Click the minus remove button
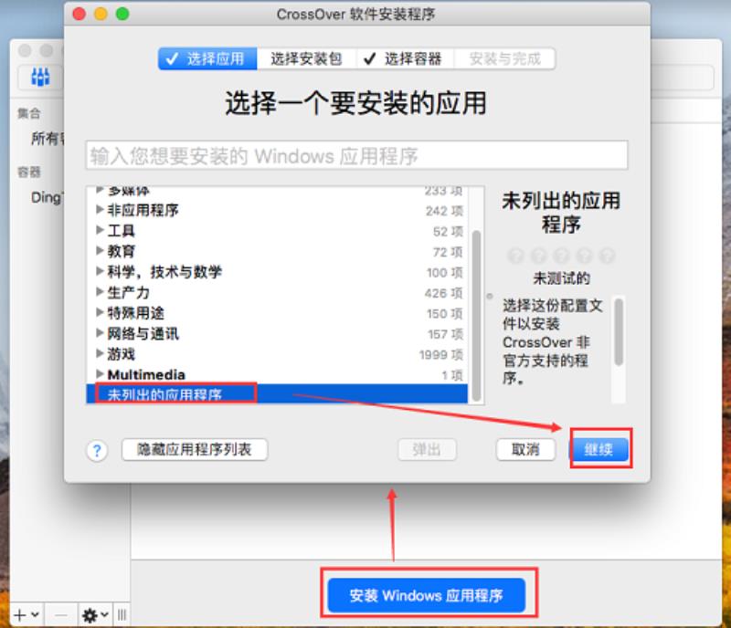 (x=60, y=615)
